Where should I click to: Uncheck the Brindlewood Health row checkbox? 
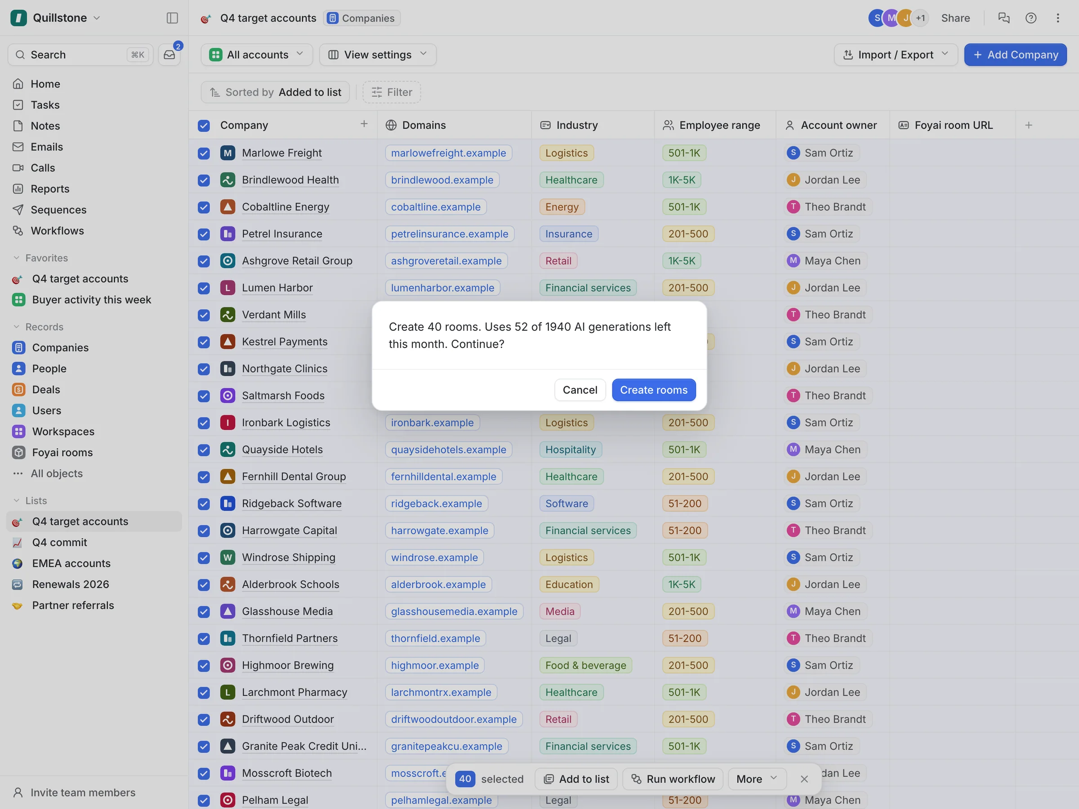203,180
